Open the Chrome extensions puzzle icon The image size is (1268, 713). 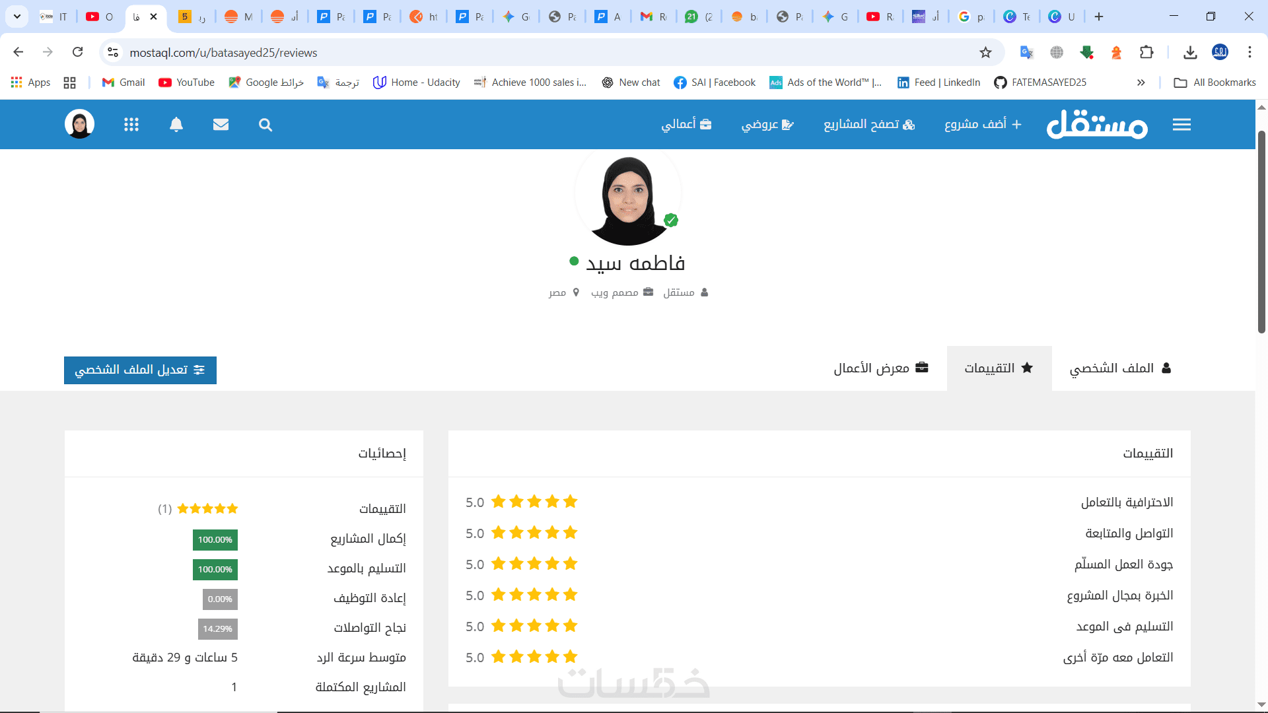[x=1146, y=53]
